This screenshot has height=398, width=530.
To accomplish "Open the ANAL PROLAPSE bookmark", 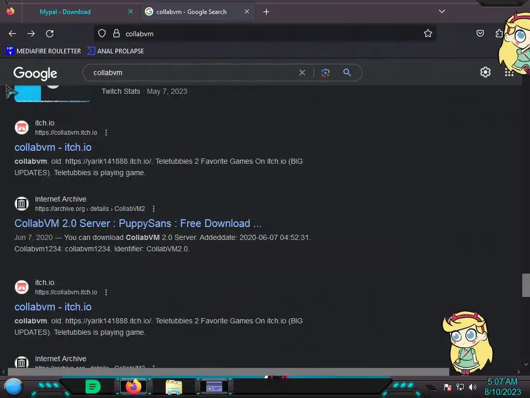I will pos(115,51).
